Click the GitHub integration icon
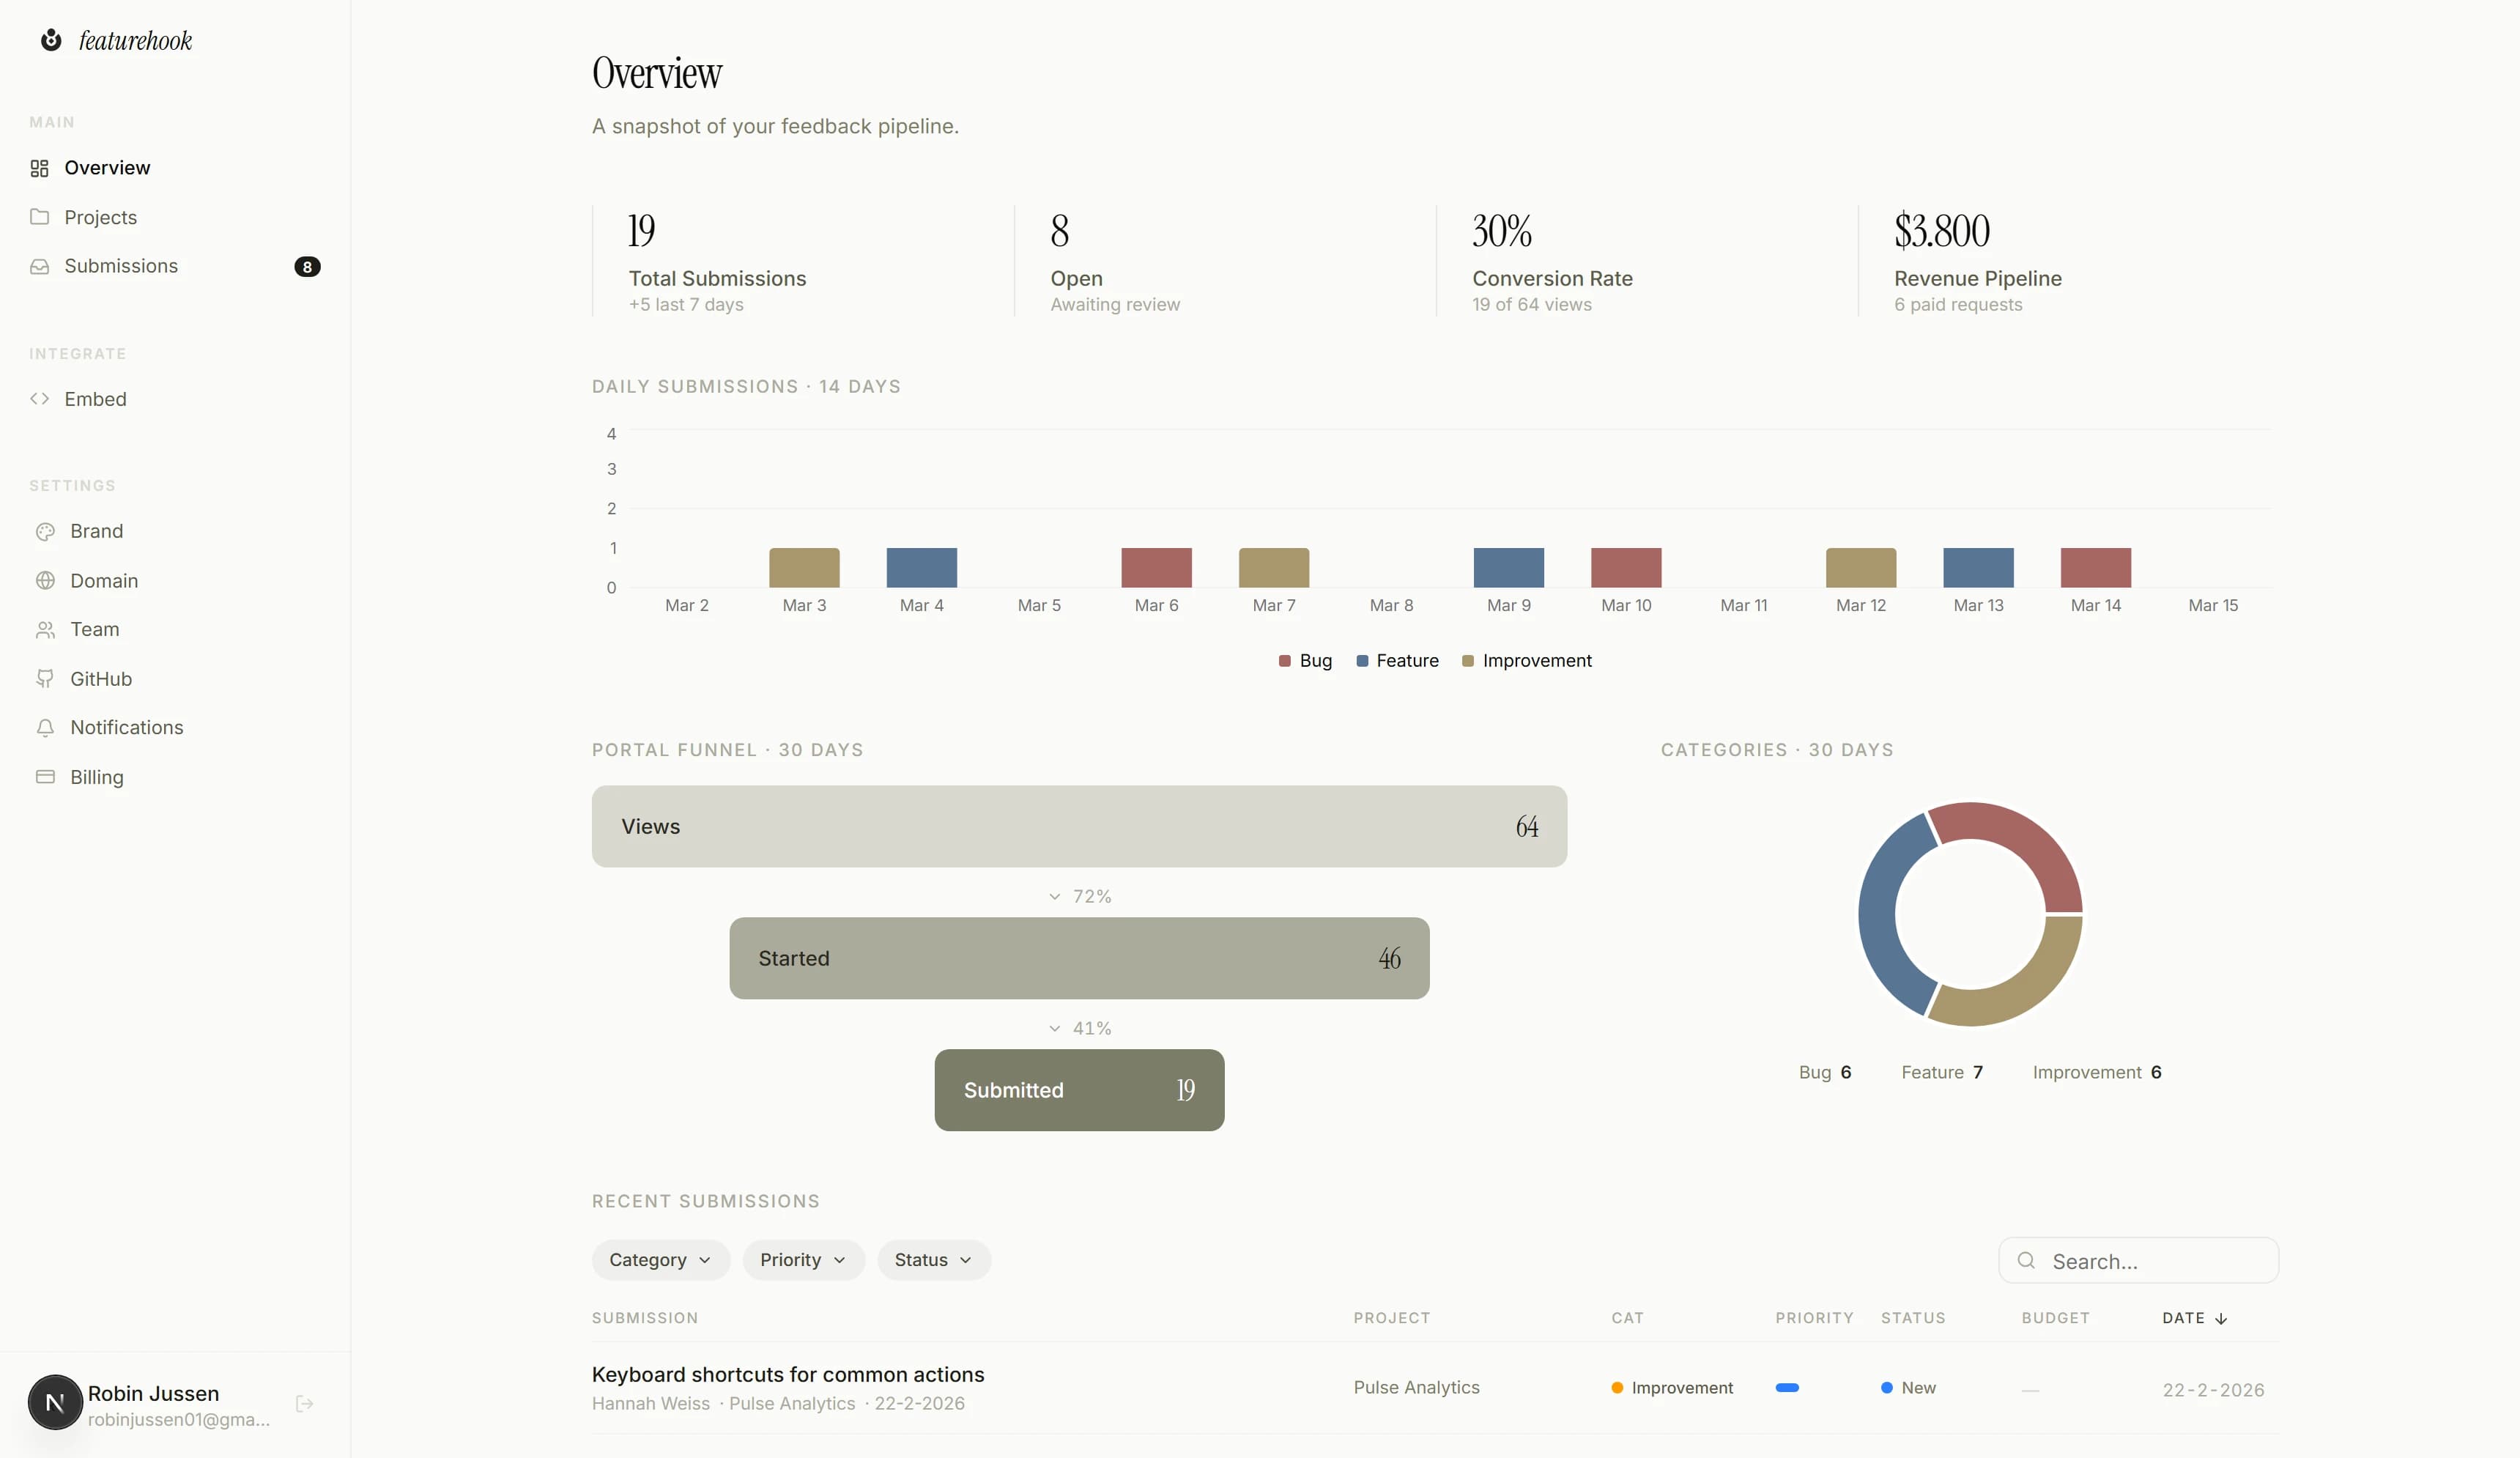 coord(46,678)
